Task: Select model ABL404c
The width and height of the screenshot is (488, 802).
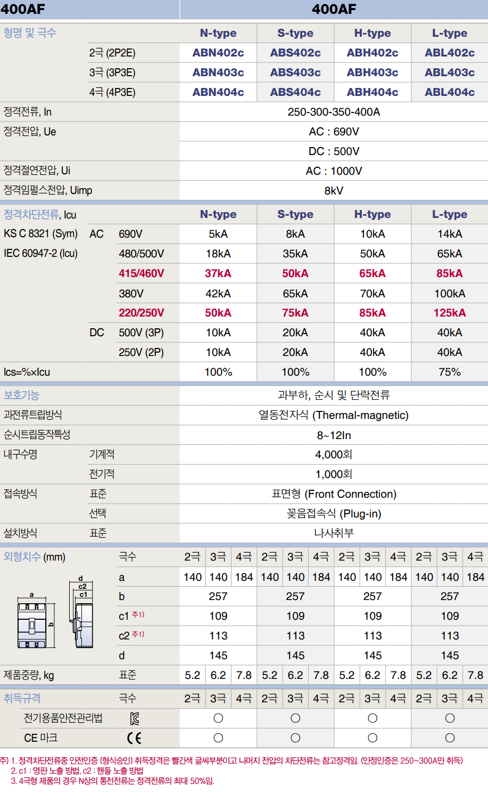Action: coord(449,91)
